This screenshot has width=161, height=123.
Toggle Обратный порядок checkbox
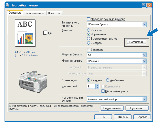coord(103,91)
